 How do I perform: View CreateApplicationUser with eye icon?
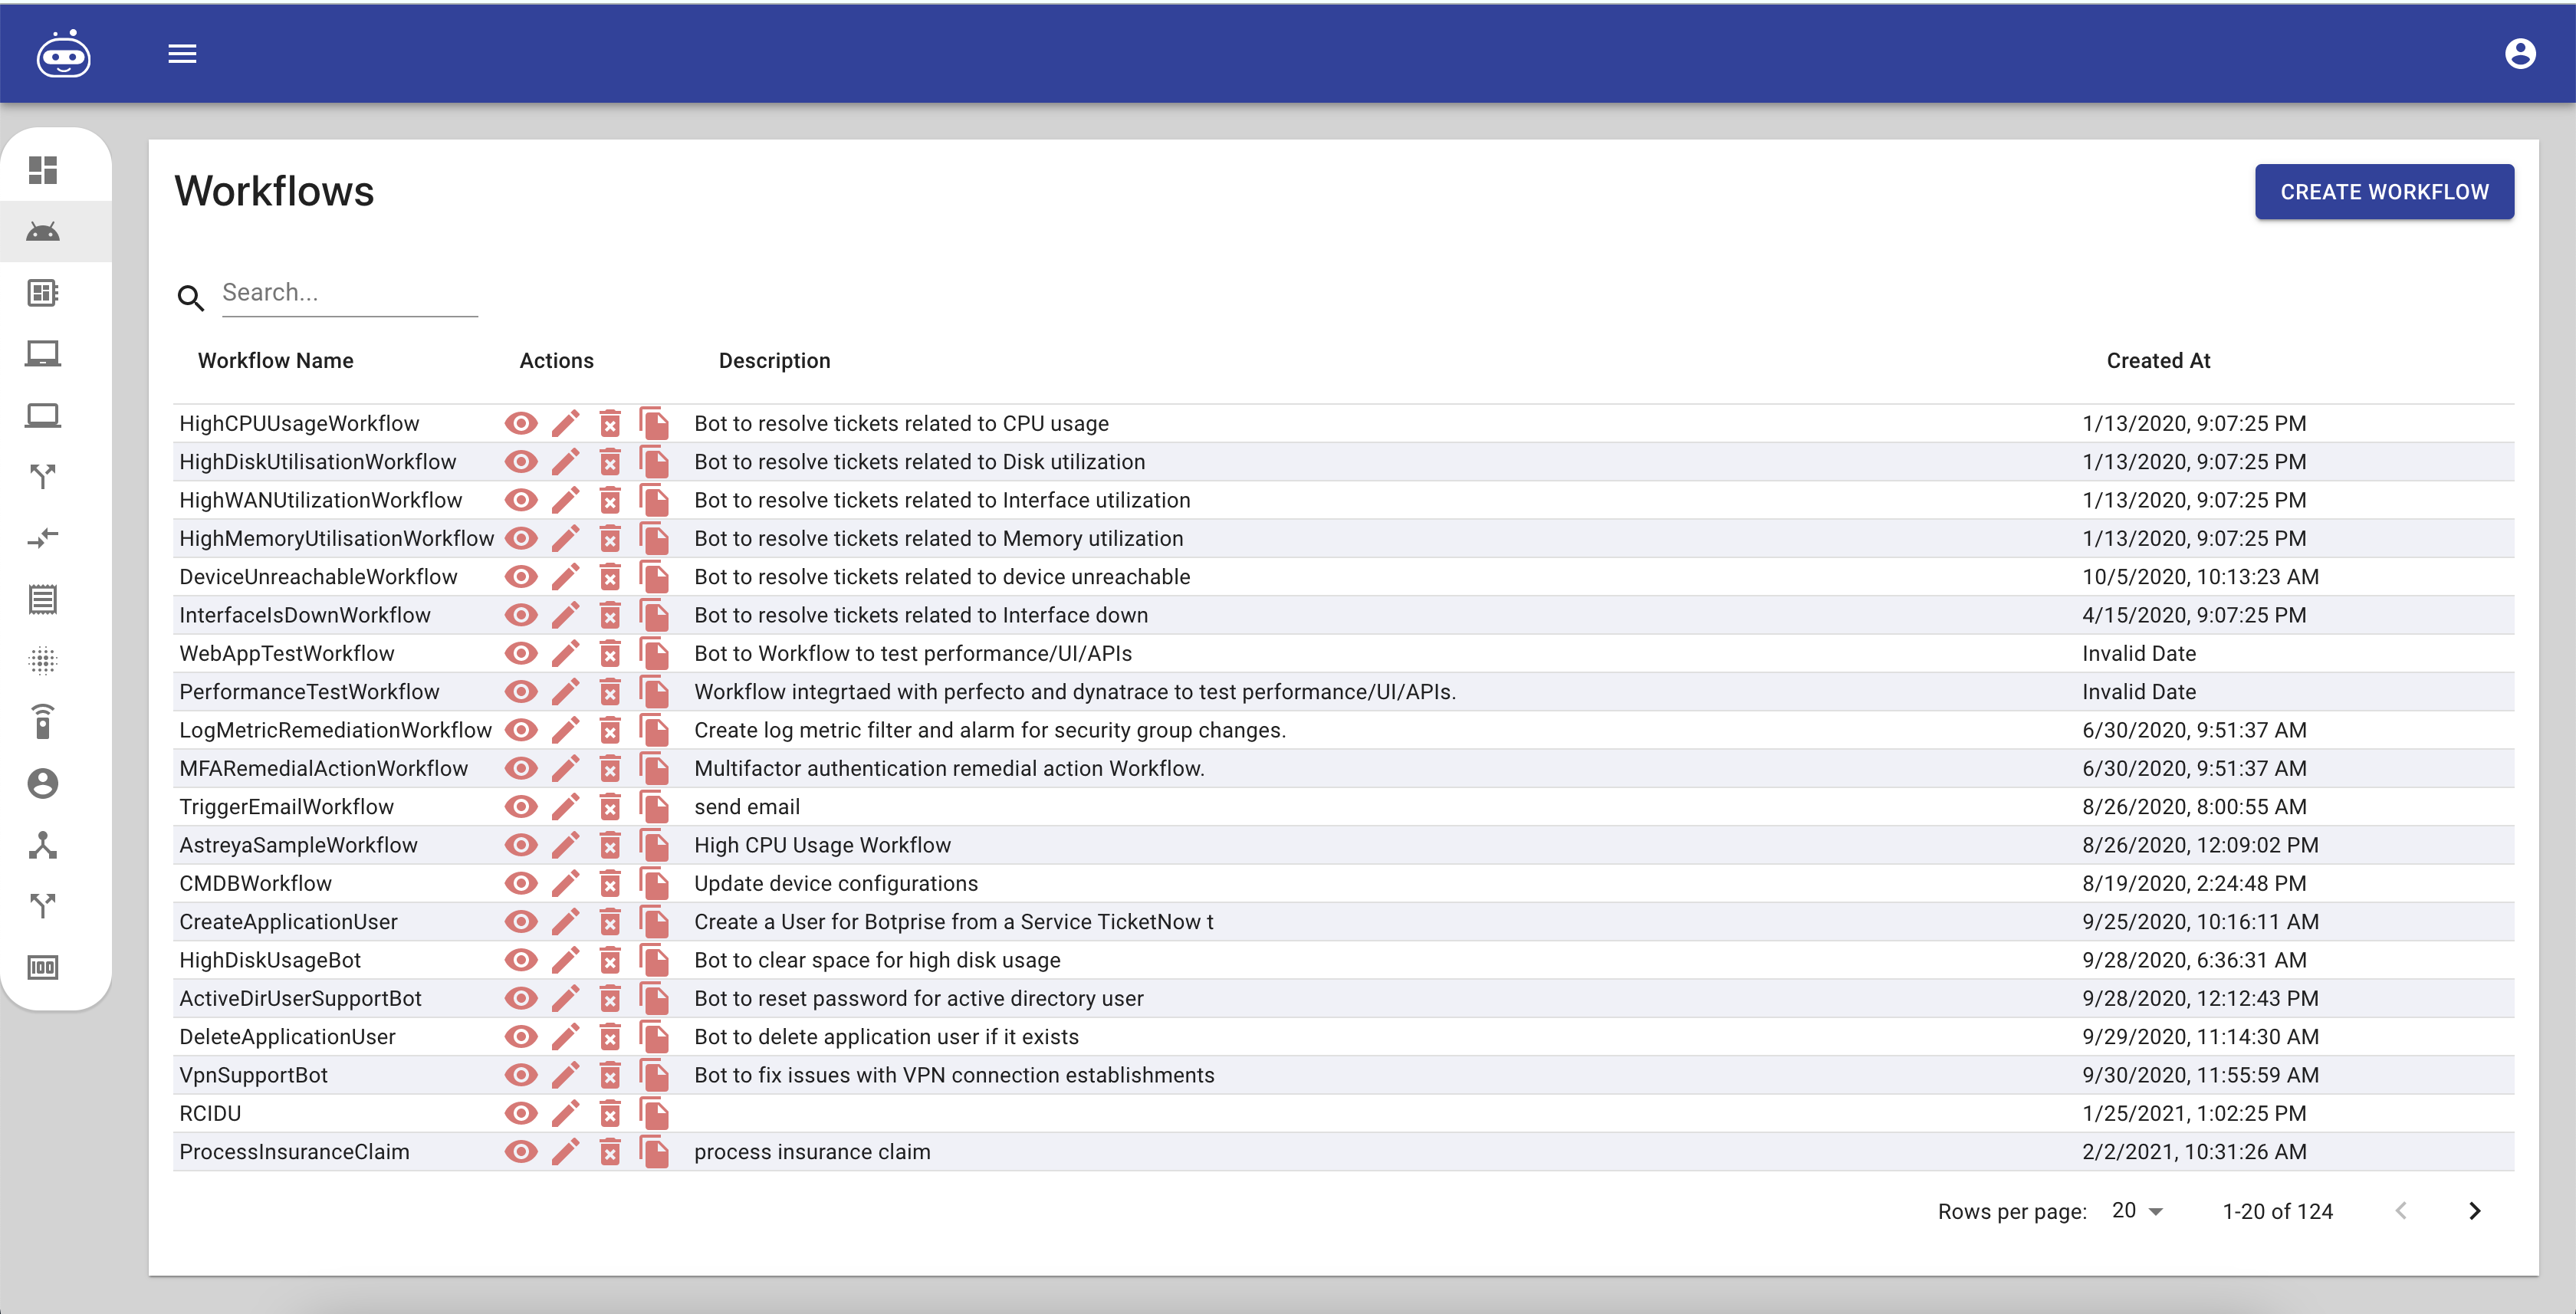521,921
